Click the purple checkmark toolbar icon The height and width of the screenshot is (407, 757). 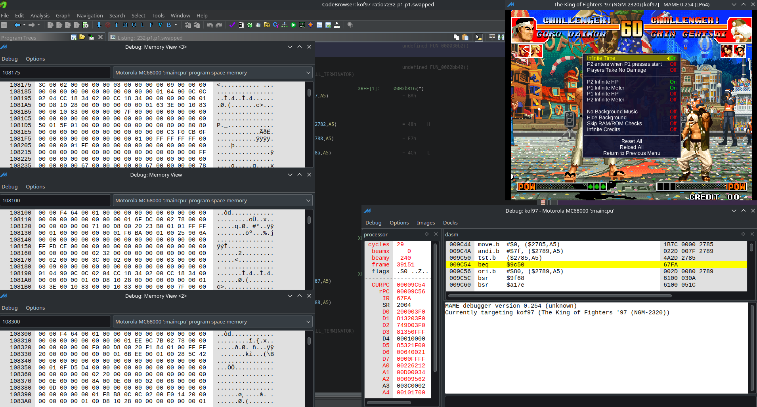[232, 25]
